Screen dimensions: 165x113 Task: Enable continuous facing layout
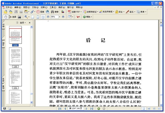coord(154,109)
